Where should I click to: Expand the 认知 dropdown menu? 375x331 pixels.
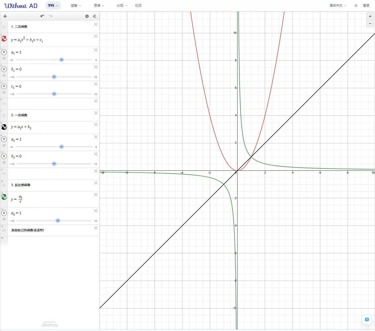pyautogui.click(x=122, y=6)
